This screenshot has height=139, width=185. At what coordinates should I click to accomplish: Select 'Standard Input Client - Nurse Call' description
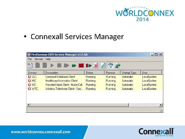(x=64, y=85)
